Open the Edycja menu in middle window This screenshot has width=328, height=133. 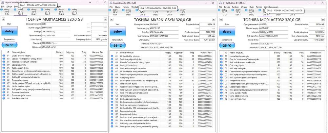pos(118,7)
